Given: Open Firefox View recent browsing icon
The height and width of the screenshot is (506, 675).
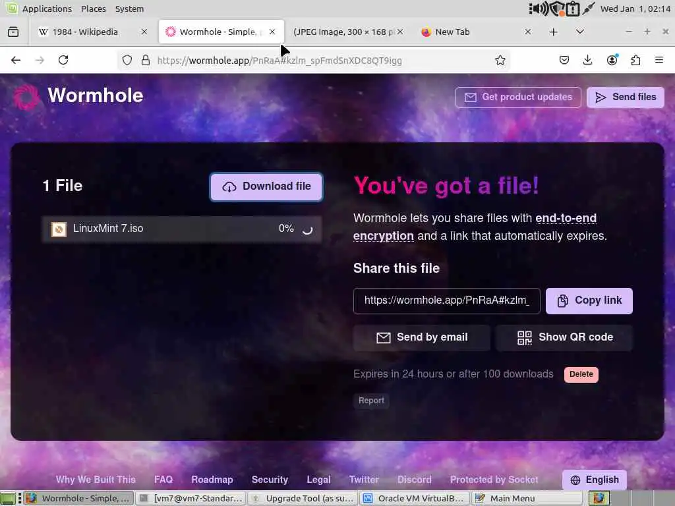Looking at the screenshot, I should click(13, 32).
